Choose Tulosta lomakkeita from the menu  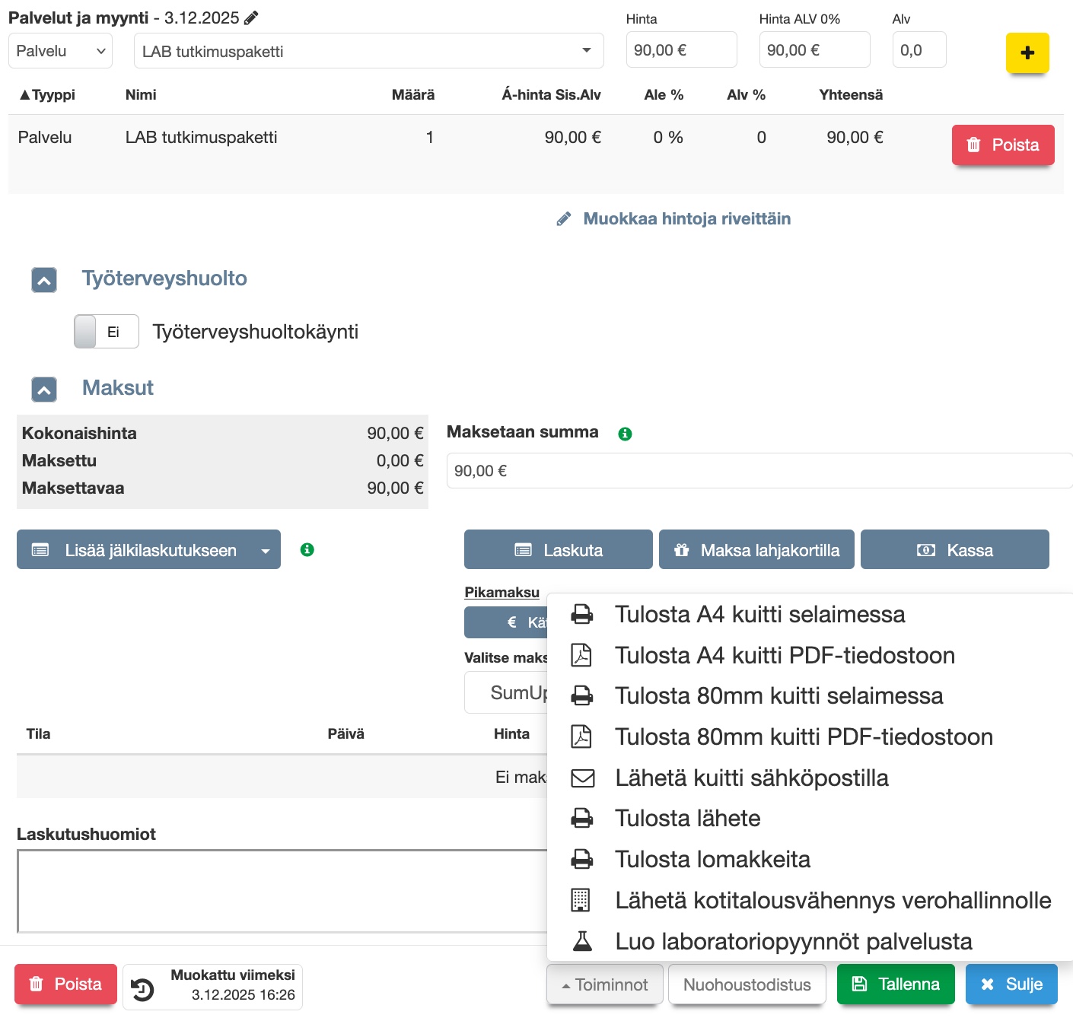click(712, 859)
